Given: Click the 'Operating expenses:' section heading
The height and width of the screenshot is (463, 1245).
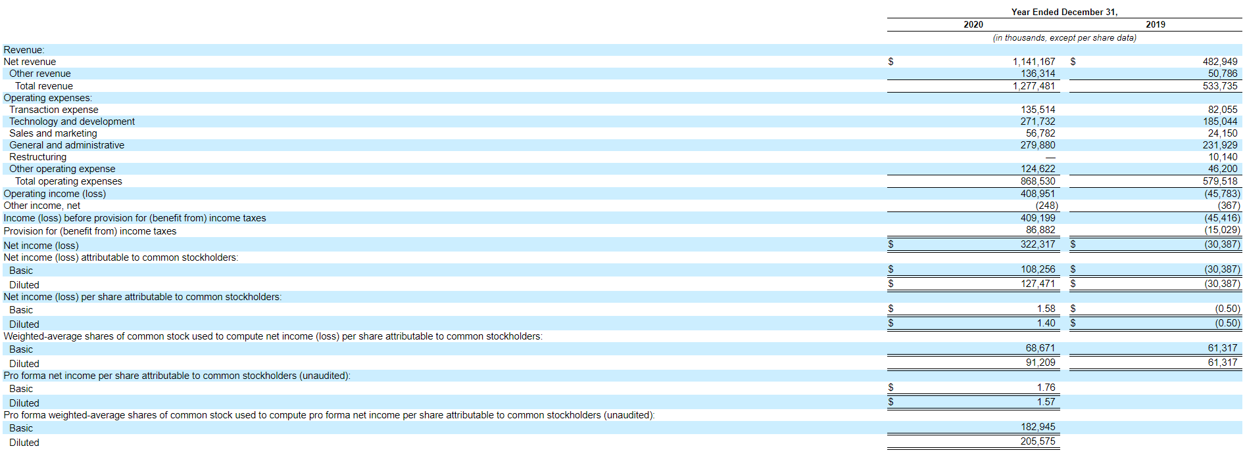Looking at the screenshot, I should point(47,98).
